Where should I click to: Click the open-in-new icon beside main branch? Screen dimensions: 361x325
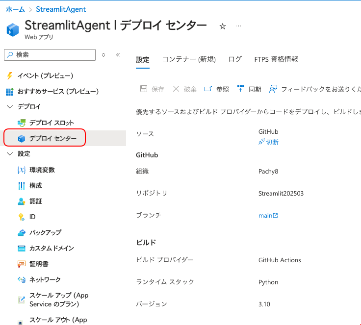pos(275,216)
